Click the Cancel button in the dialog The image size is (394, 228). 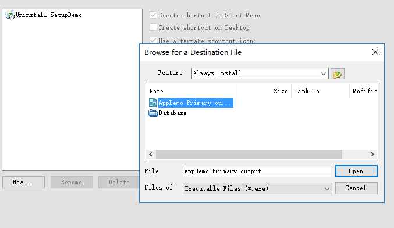[x=356, y=188]
